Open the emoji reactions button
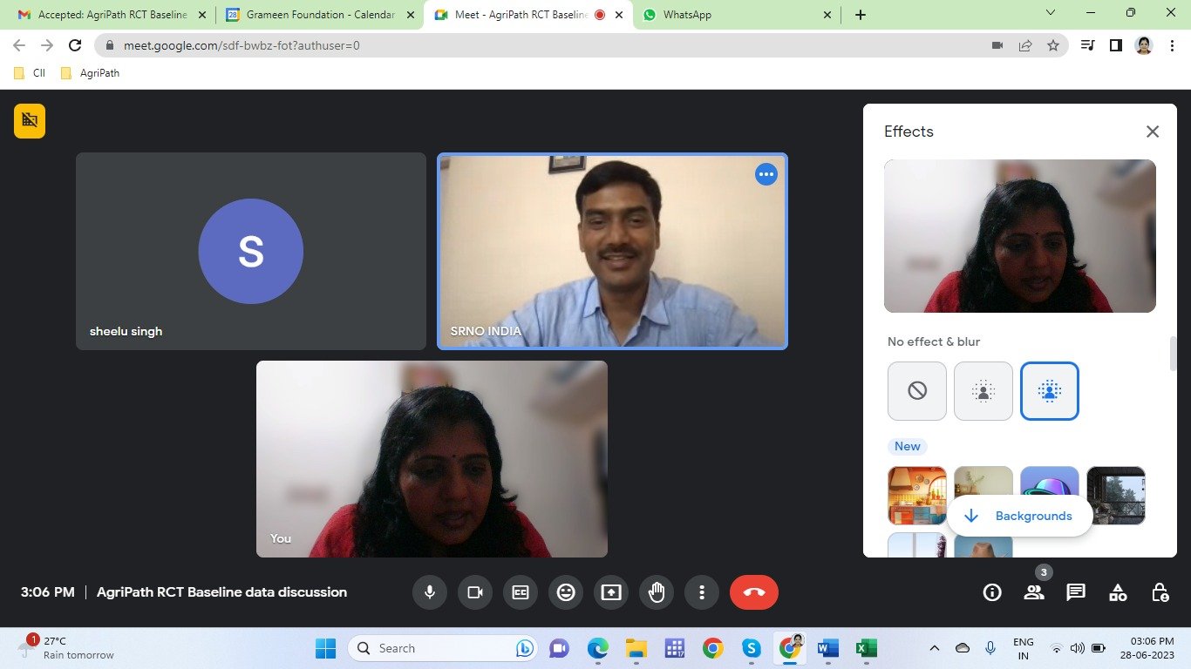 point(566,592)
